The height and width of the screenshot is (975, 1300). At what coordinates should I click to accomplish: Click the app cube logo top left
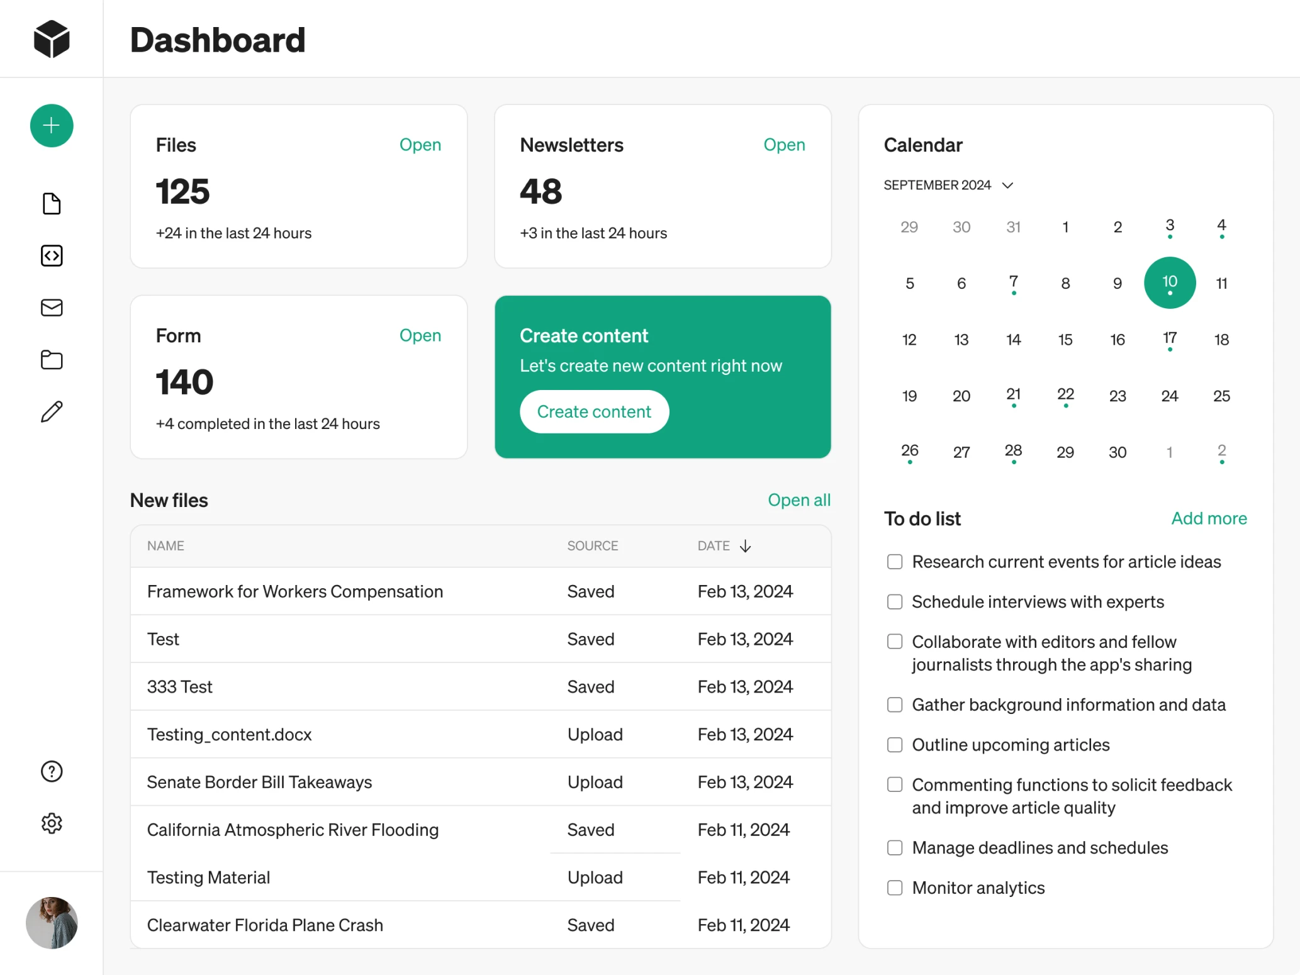click(x=51, y=38)
